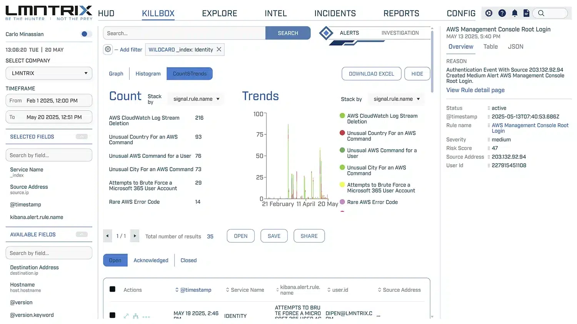Image resolution: width=577 pixels, height=324 pixels.
Task: Expand the first alert row details icon
Action: tap(126, 316)
